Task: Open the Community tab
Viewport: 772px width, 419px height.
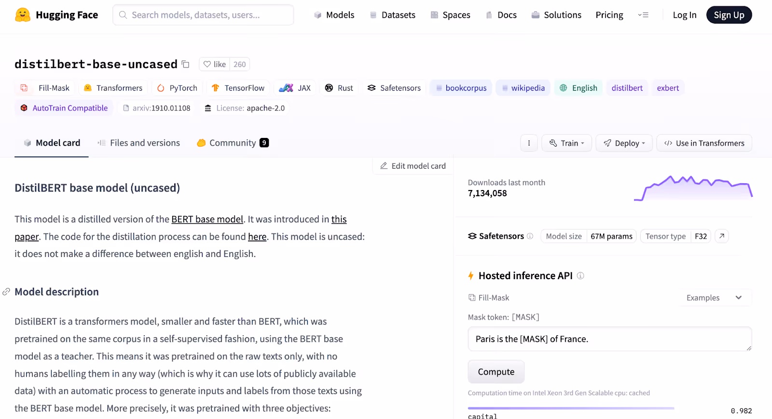Action: click(x=233, y=143)
